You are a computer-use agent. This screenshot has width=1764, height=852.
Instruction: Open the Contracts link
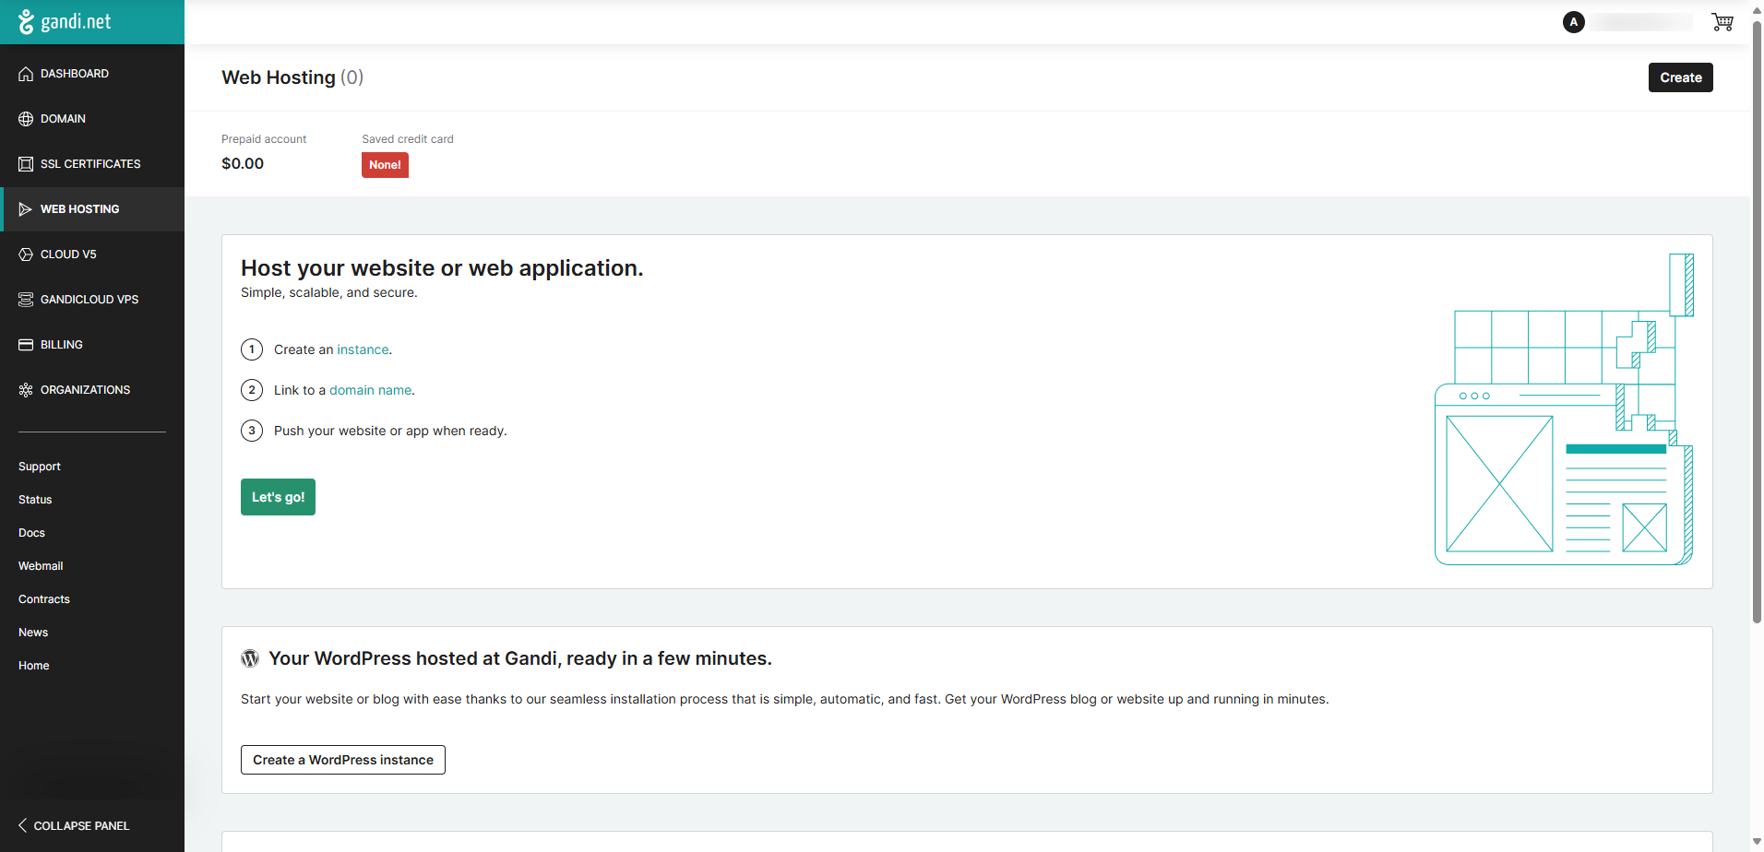(x=44, y=599)
